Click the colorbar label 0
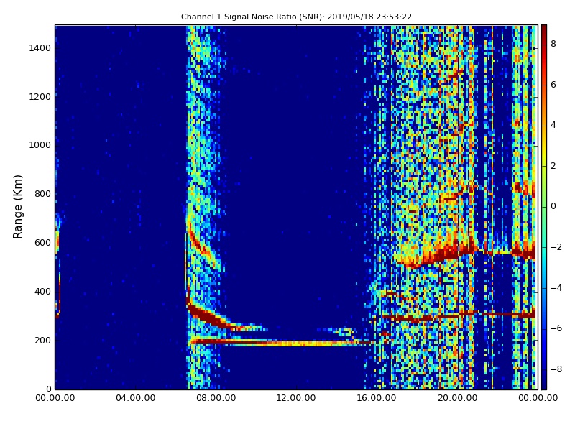This screenshot has width=575, height=431. coord(553,206)
